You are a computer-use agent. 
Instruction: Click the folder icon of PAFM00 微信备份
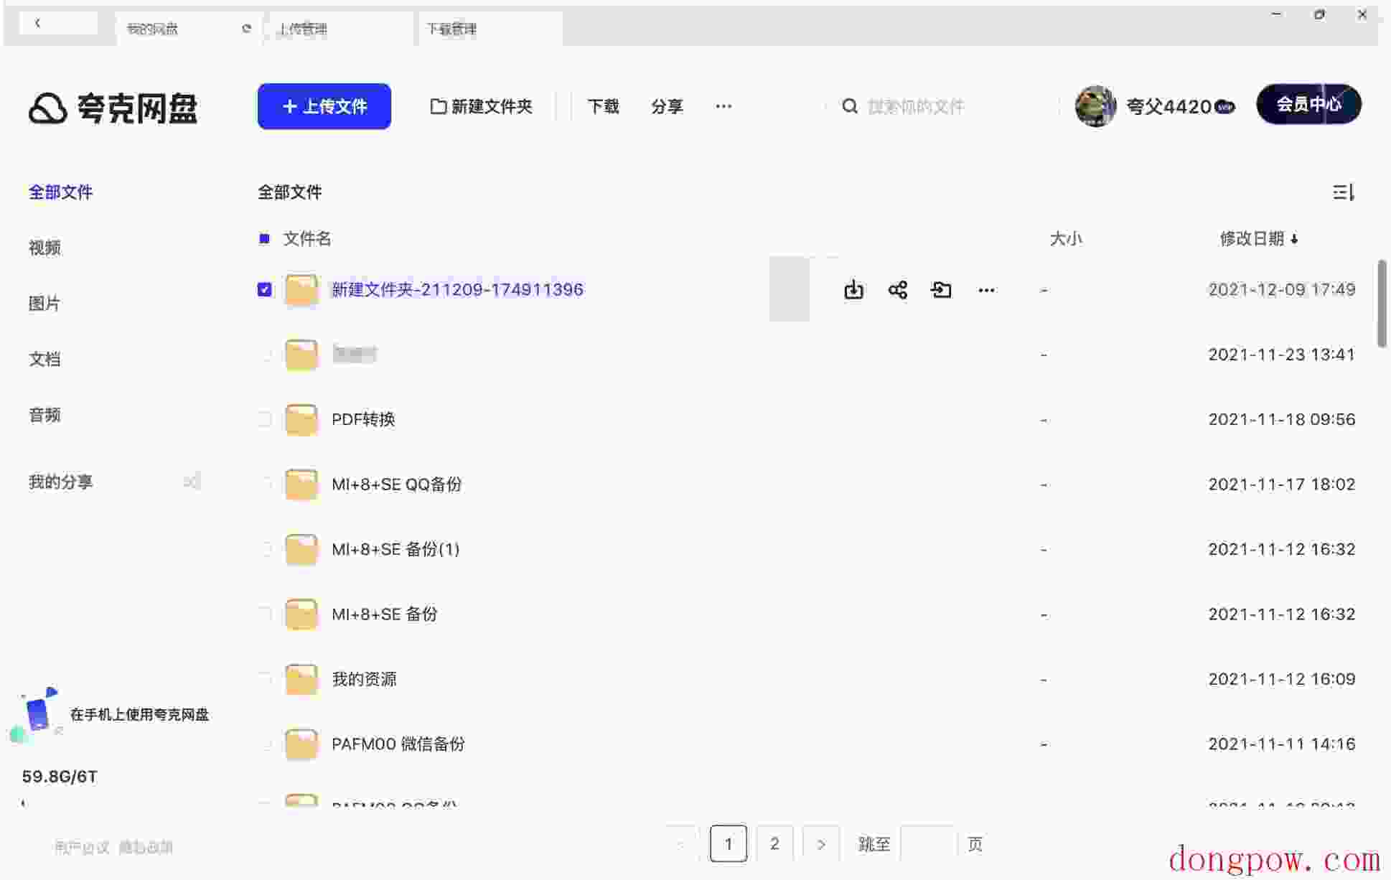(x=301, y=744)
